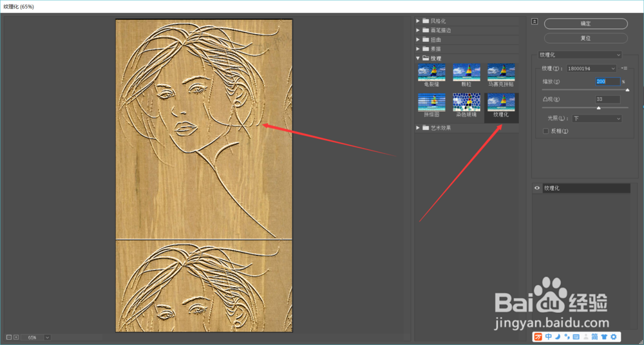
Task: Click the IME user account person icon
Action: (585, 337)
